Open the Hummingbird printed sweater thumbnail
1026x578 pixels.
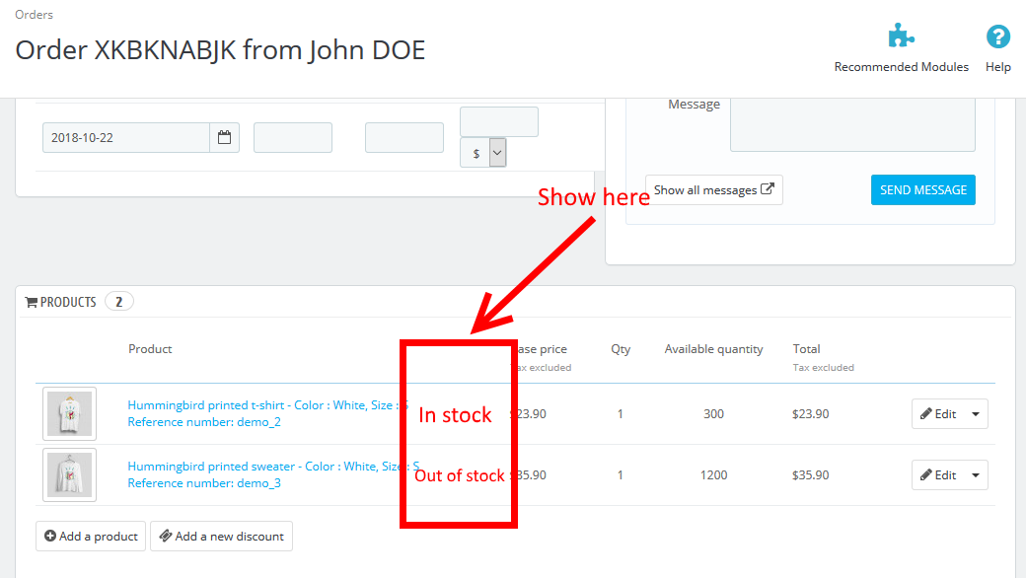[69, 475]
